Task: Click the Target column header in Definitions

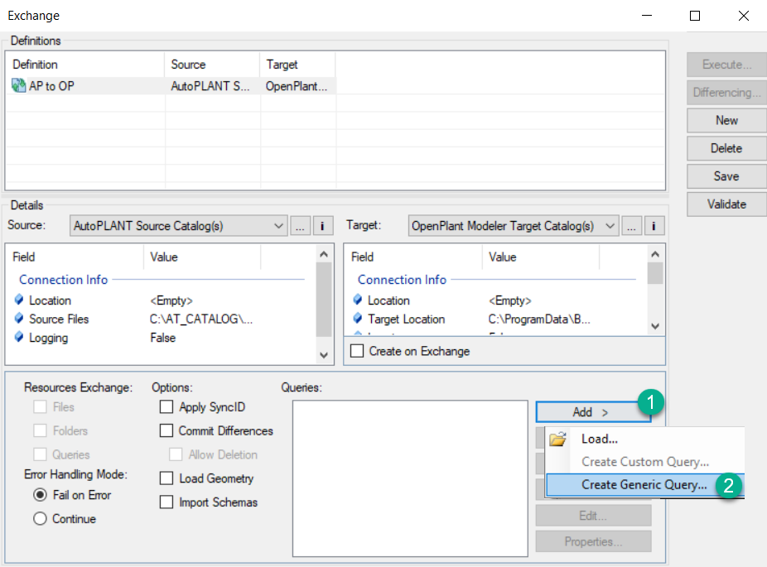Action: pyautogui.click(x=297, y=65)
